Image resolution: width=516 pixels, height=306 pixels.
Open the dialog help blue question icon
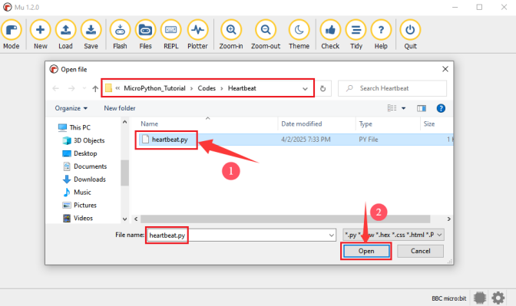(441, 108)
